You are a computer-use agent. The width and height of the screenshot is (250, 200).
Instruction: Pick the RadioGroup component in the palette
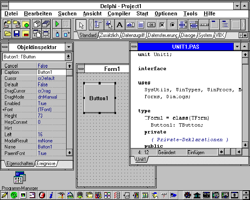tap(225, 25)
